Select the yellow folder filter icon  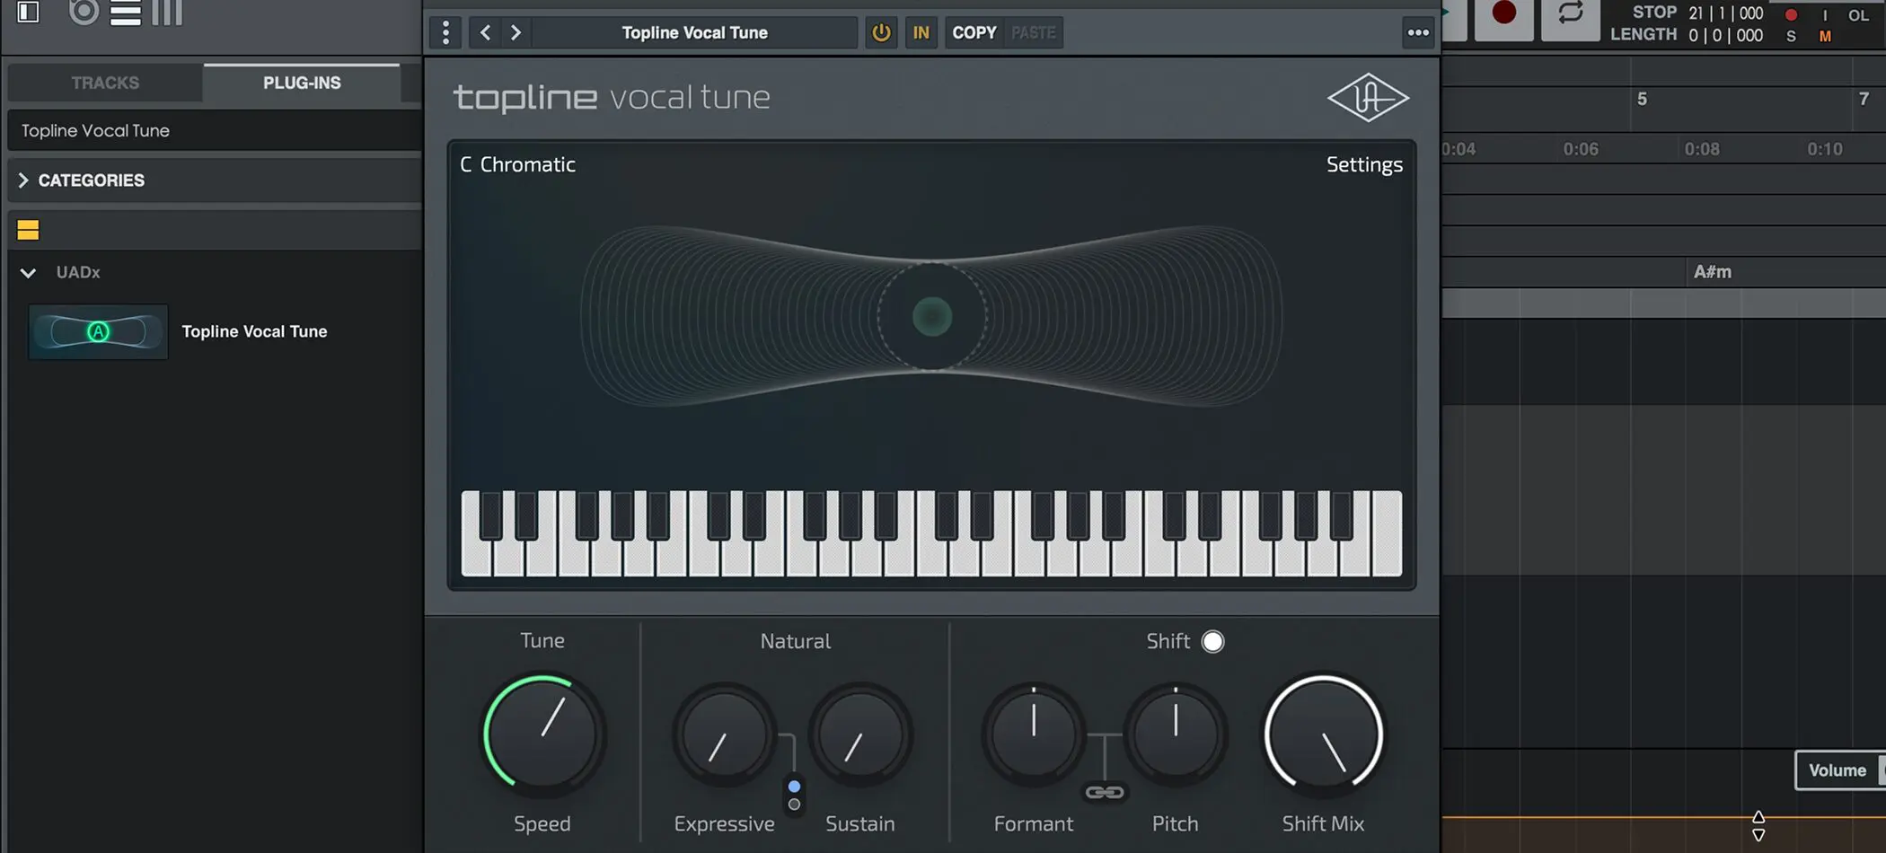28,230
